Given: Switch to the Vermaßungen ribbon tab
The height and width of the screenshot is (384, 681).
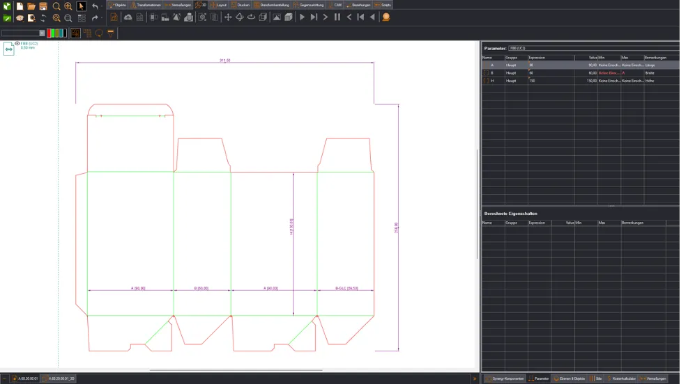Looking at the screenshot, I should [x=178, y=5].
